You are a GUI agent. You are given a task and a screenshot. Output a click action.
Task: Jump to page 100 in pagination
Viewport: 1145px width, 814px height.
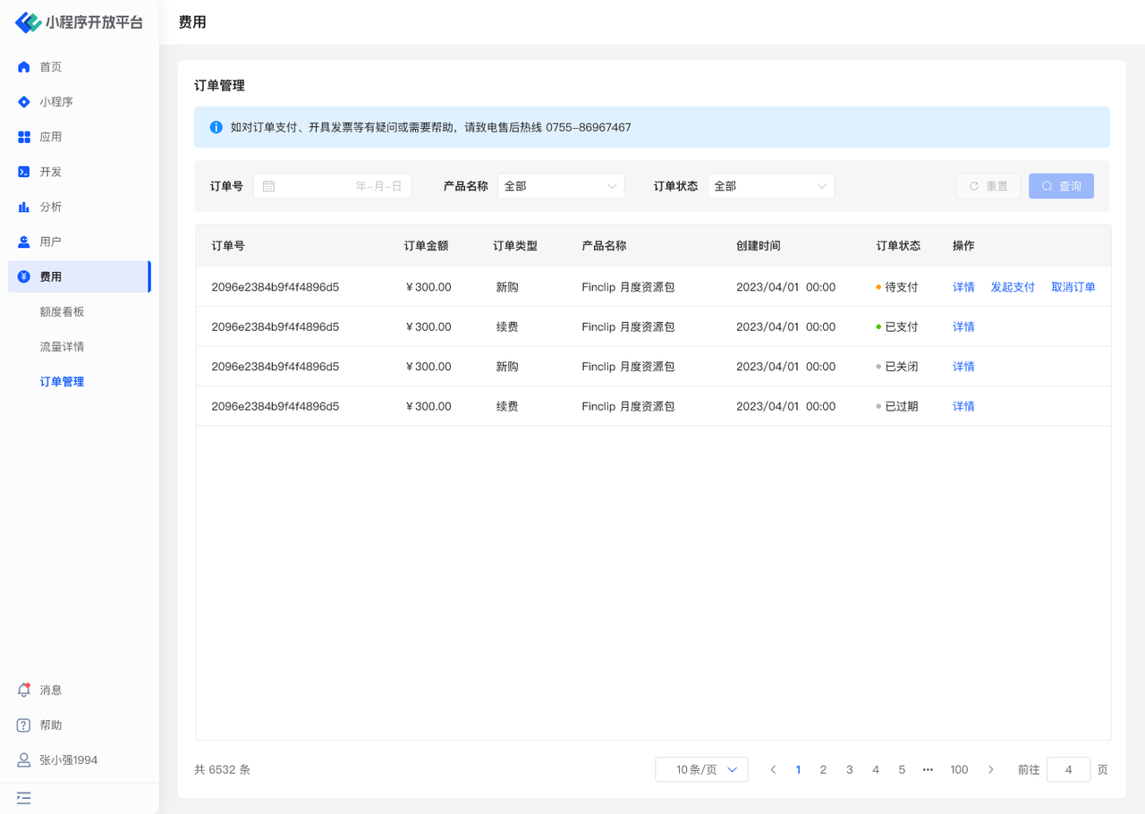click(x=959, y=769)
